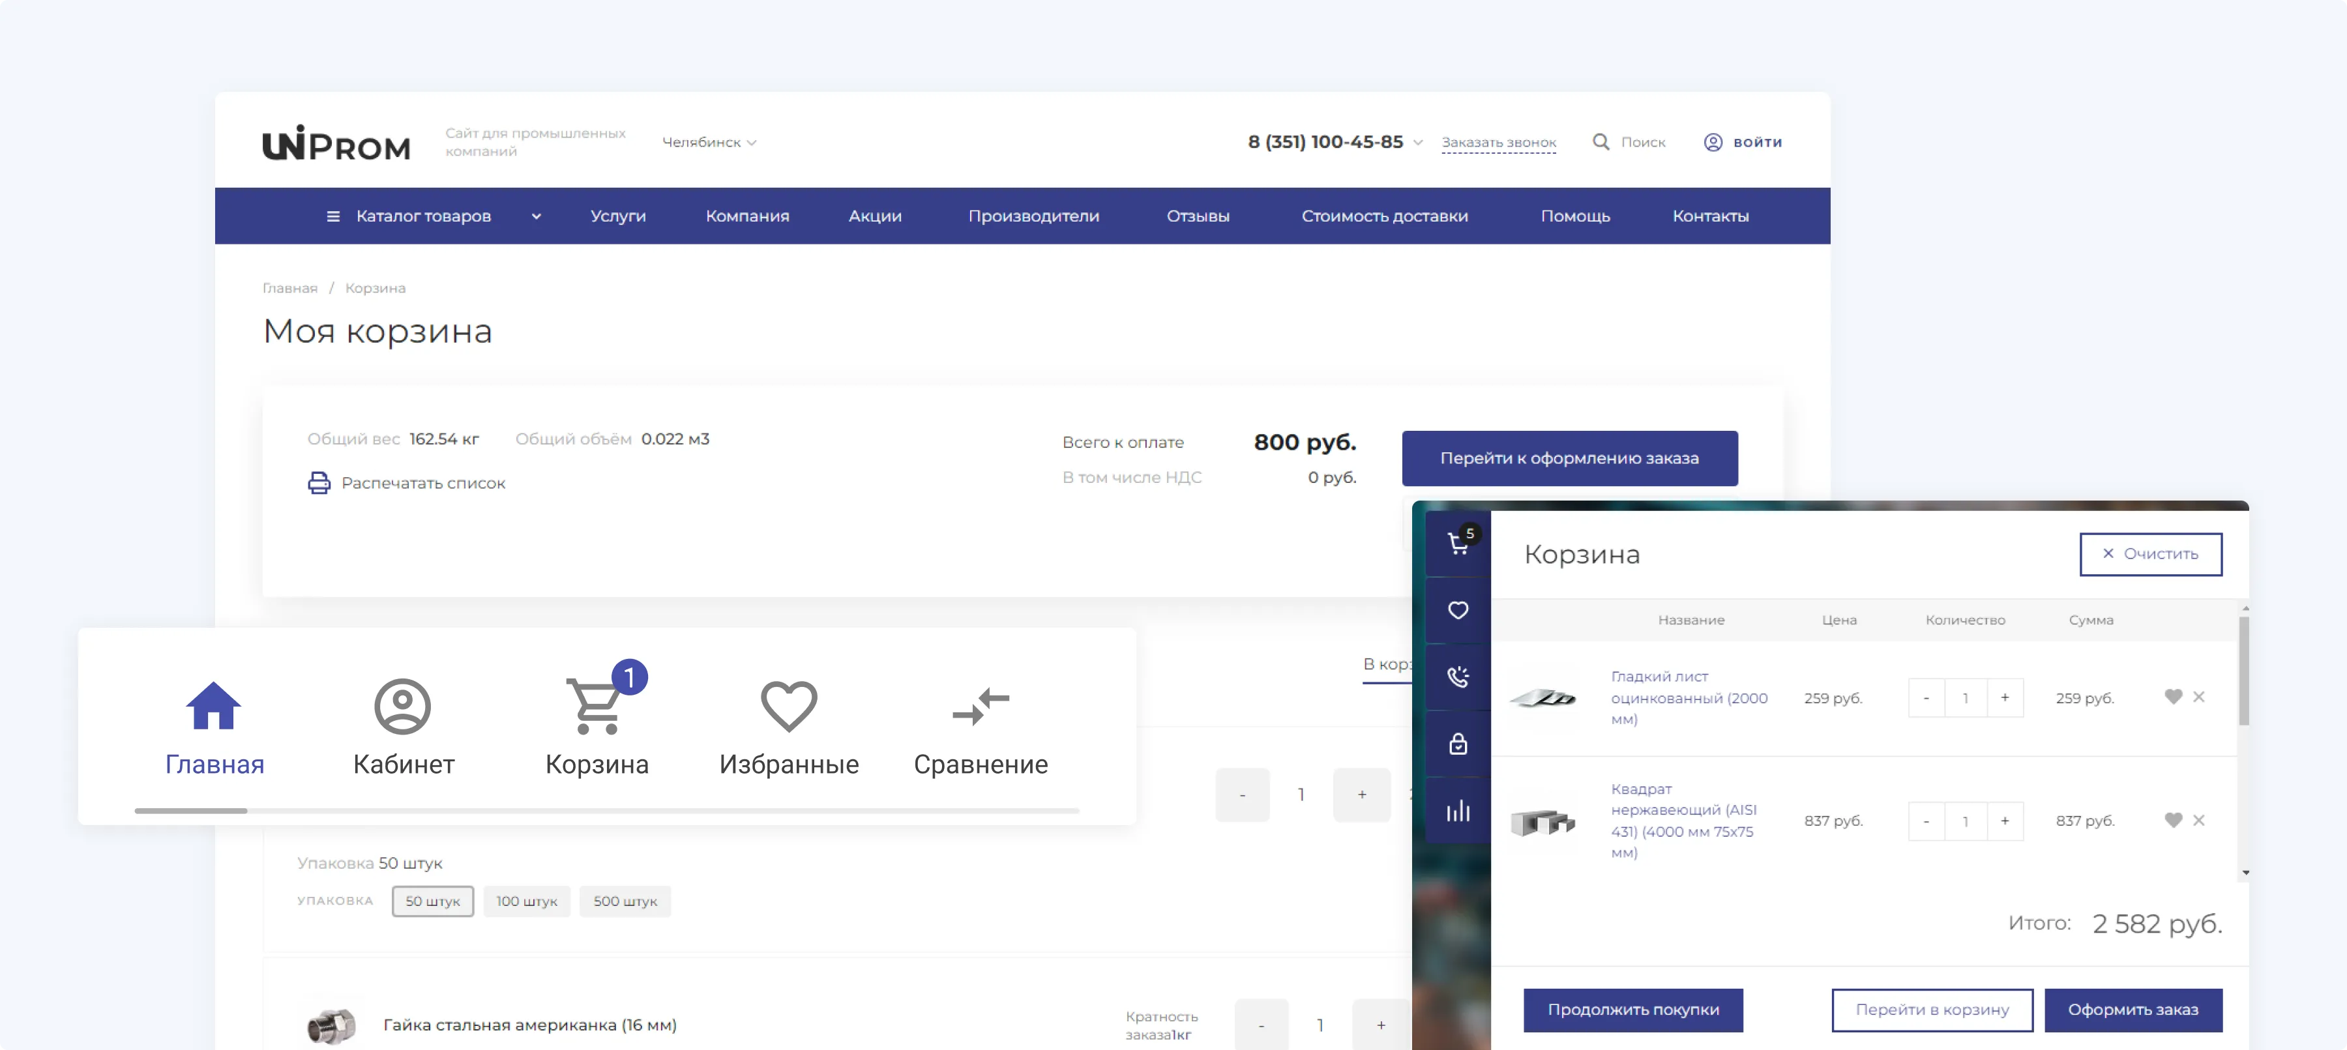
Task: Open the Акции menu item
Action: (x=875, y=216)
